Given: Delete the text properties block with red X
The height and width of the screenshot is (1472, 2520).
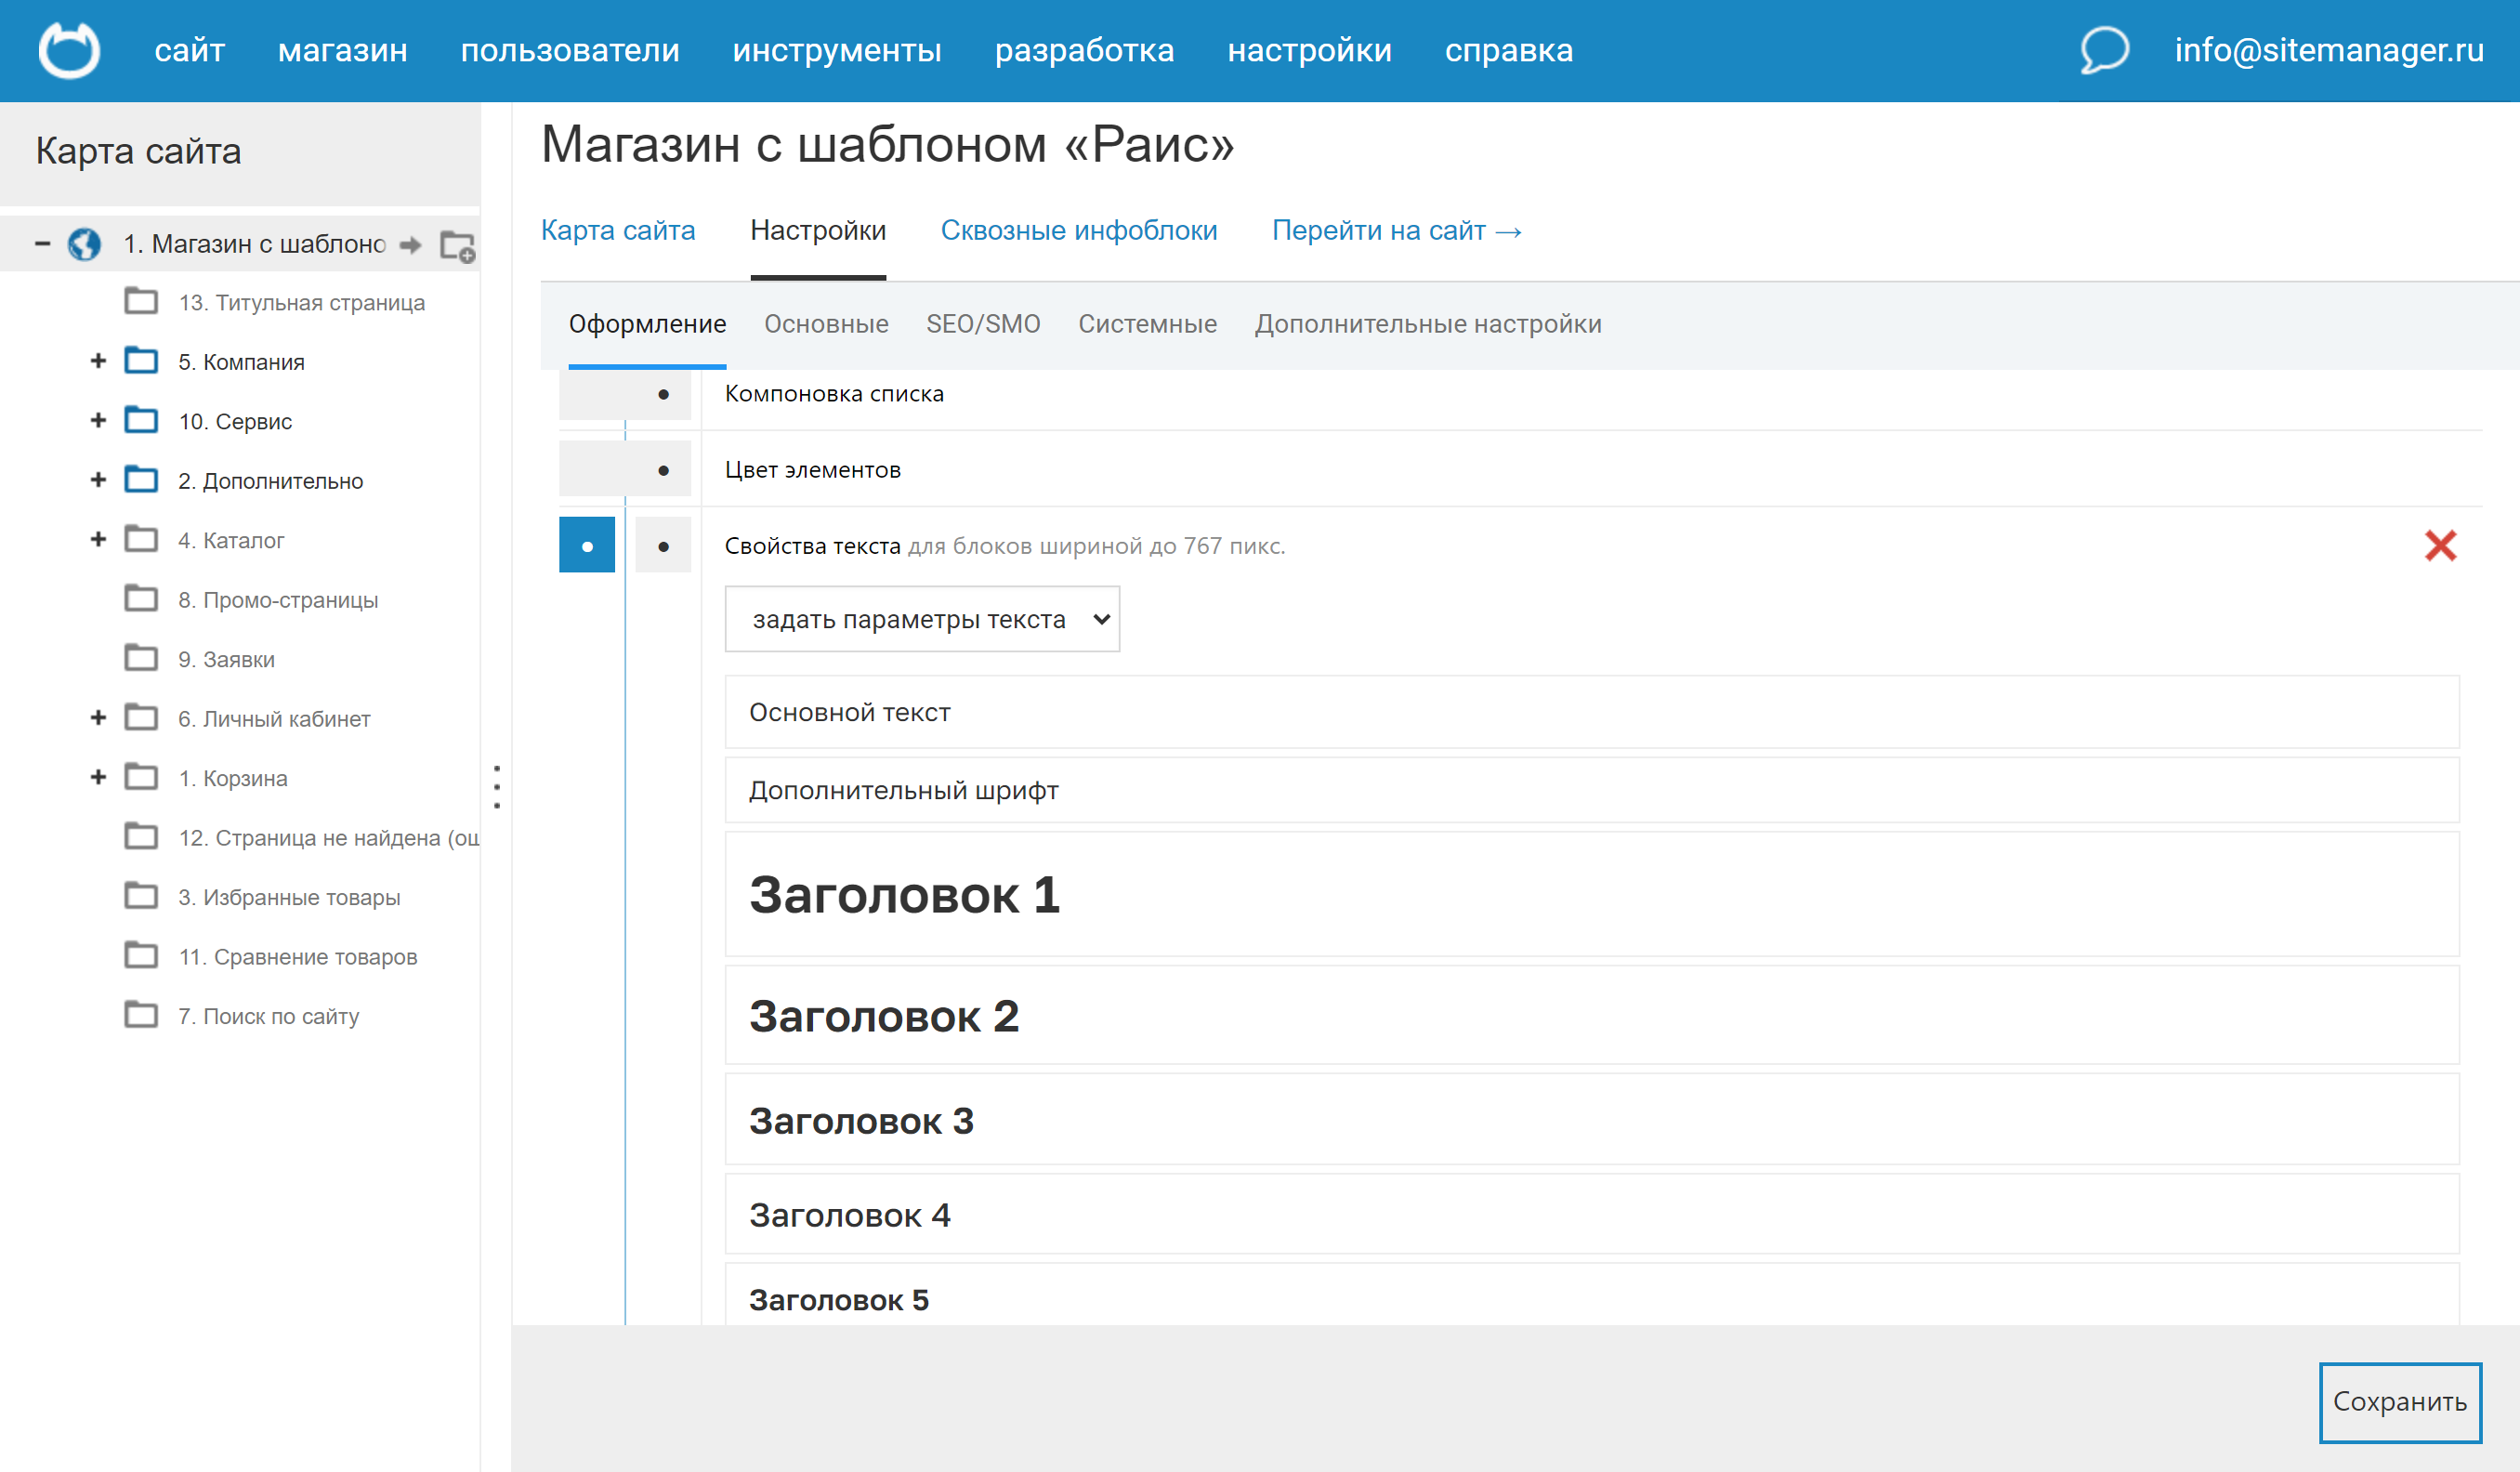Looking at the screenshot, I should (x=2440, y=545).
